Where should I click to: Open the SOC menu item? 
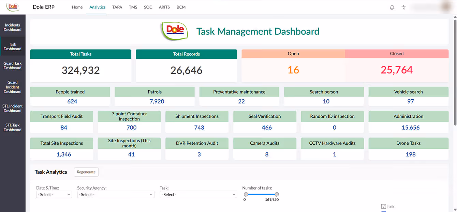[148, 7]
